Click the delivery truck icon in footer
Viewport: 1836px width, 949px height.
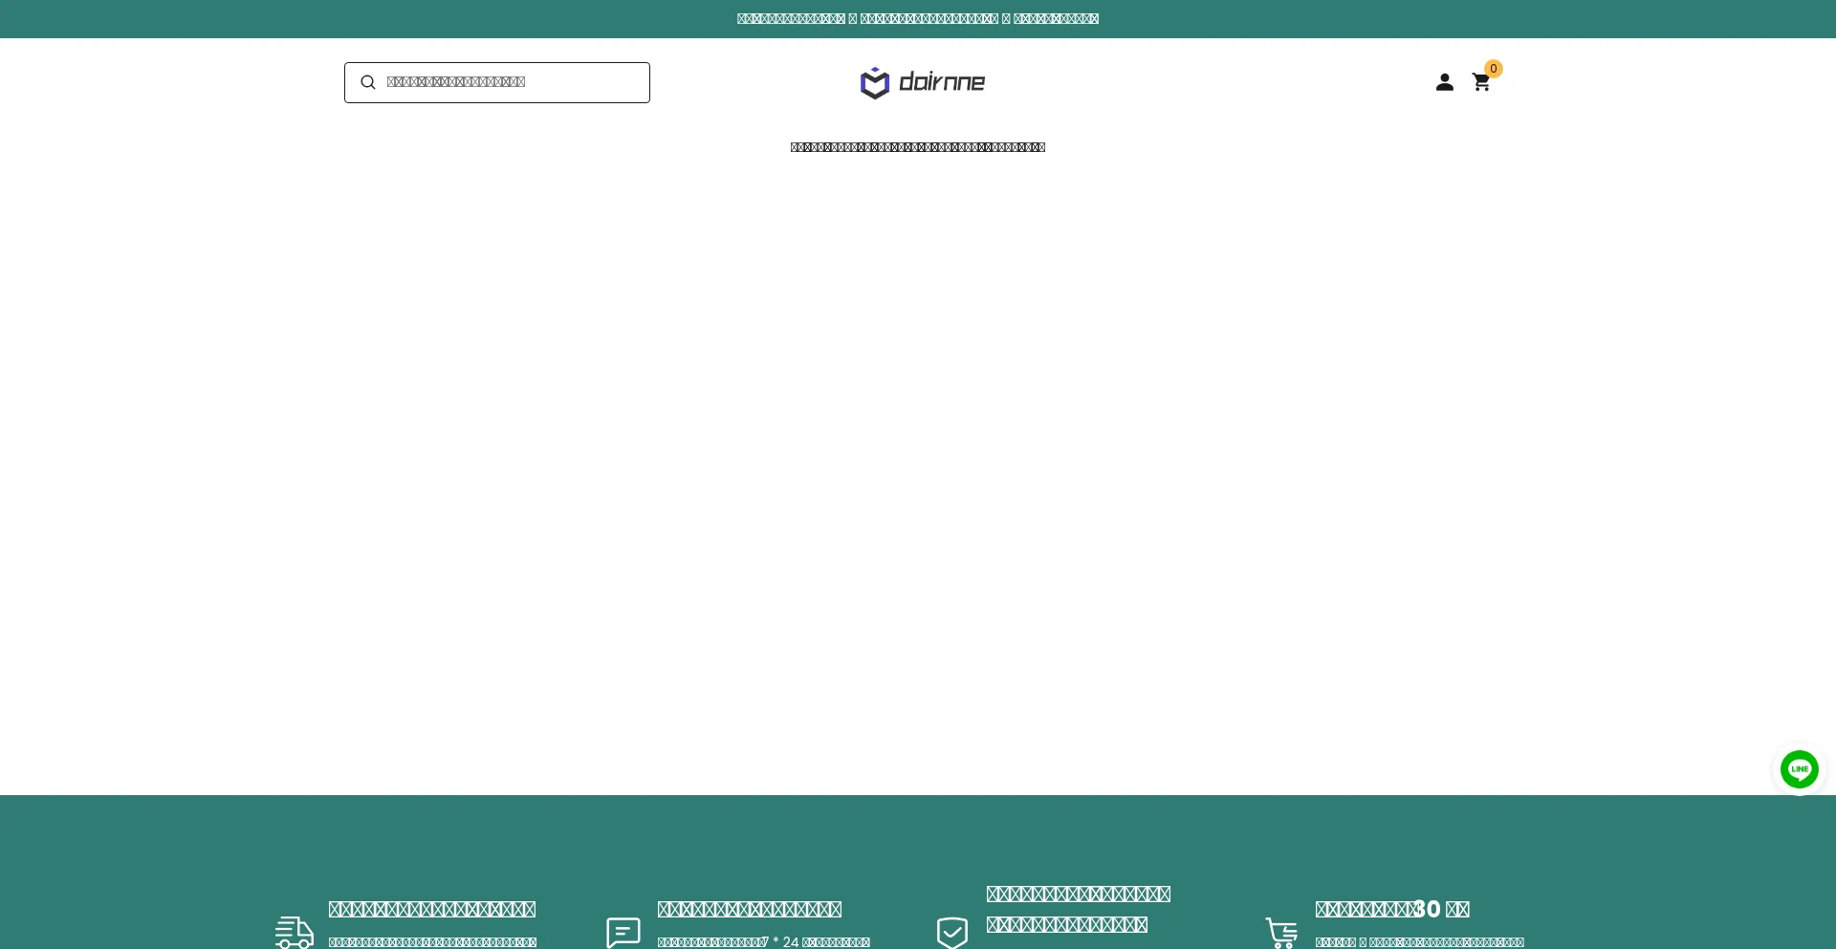pyautogui.click(x=295, y=933)
